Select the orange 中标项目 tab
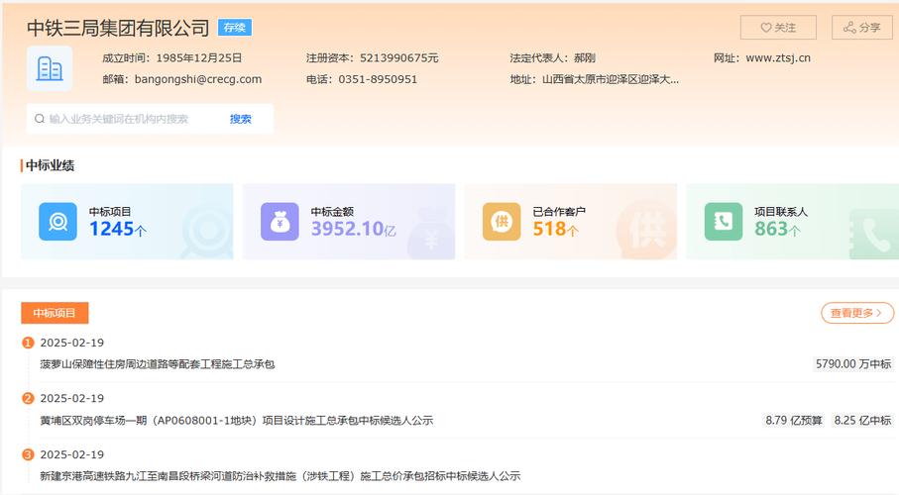 coord(55,313)
